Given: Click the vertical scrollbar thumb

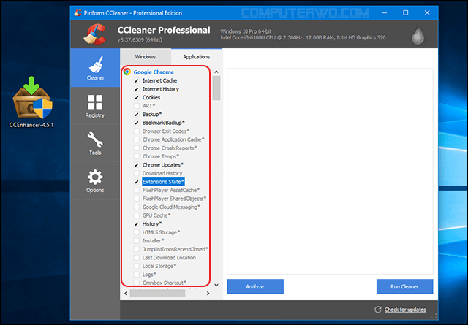Looking at the screenshot, I should (x=216, y=88).
